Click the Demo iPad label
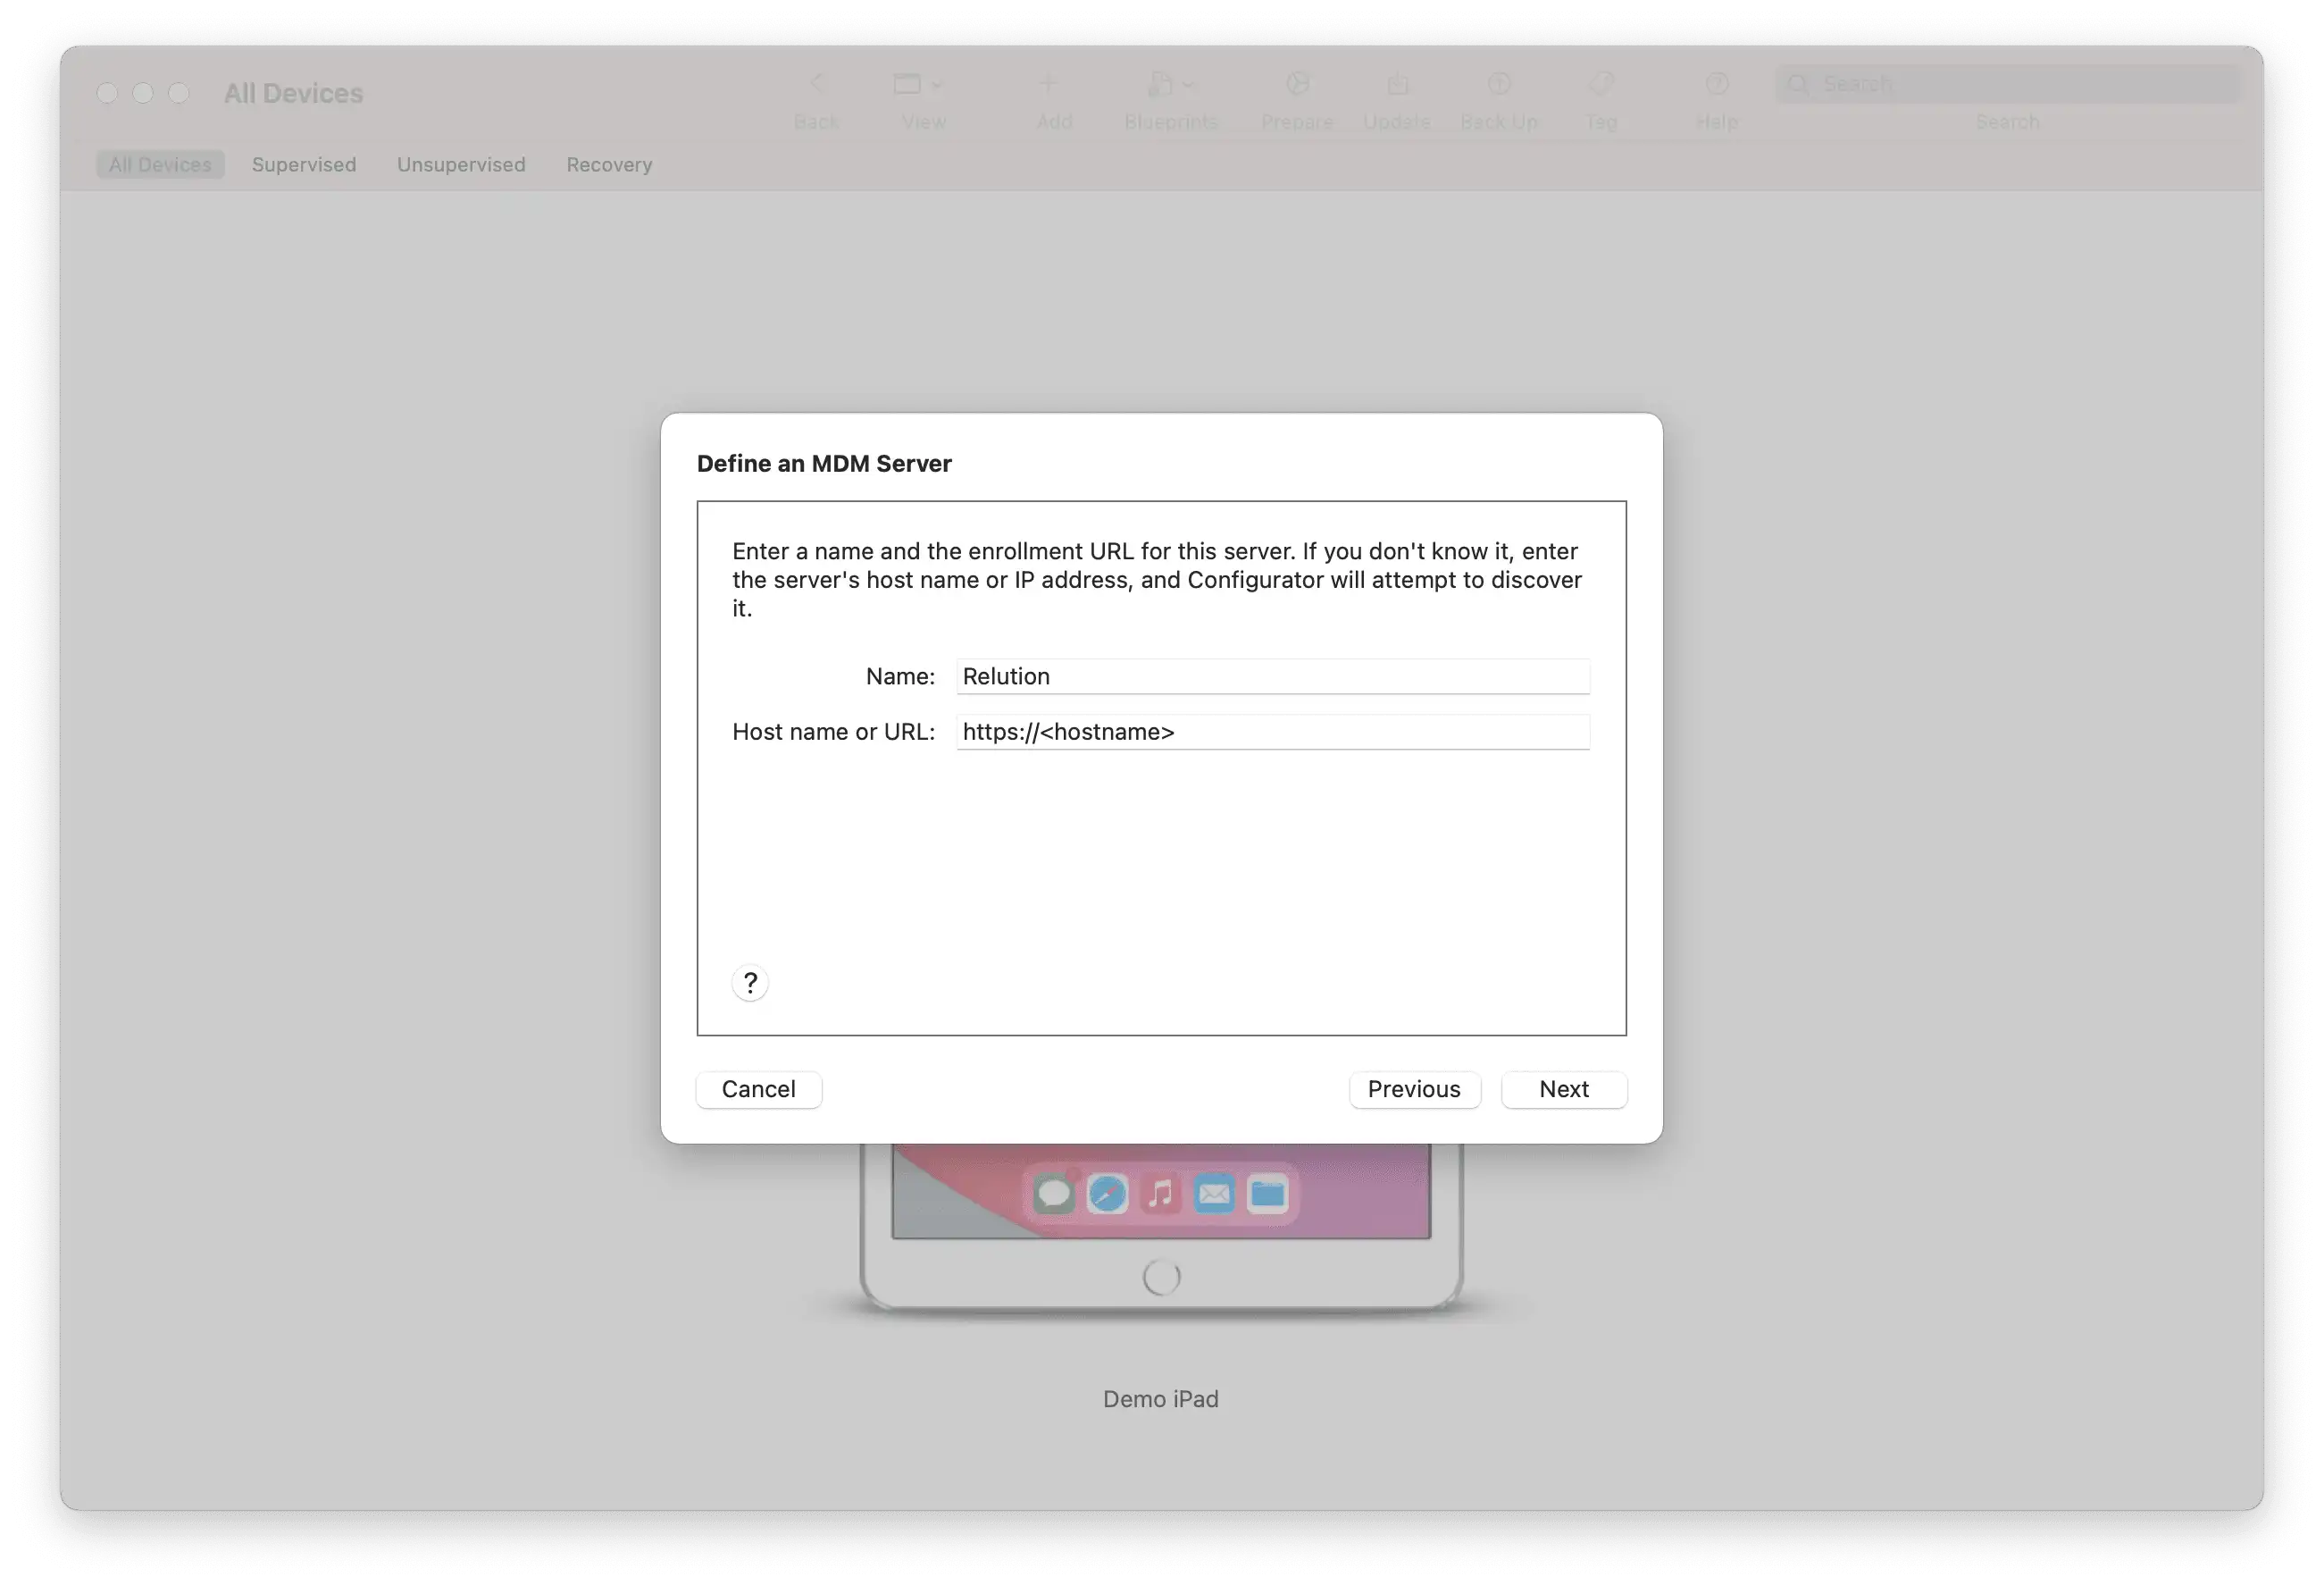Viewport: 2324px width, 1585px height. pos(1161,1399)
